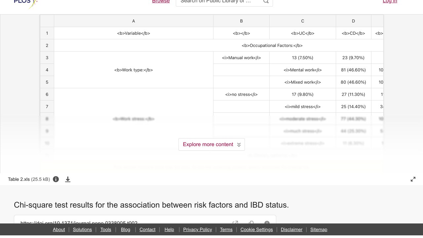The height and width of the screenshot is (238, 423).
Task: Select column B header
Action: [241, 21]
